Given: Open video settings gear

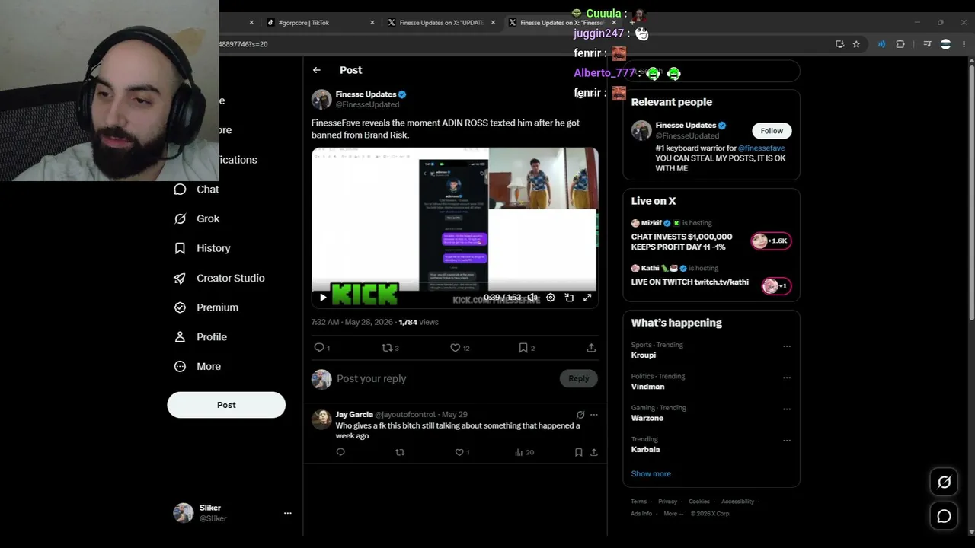Looking at the screenshot, I should tap(551, 298).
